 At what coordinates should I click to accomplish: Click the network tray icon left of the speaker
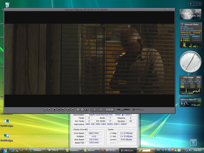[x=187, y=150]
